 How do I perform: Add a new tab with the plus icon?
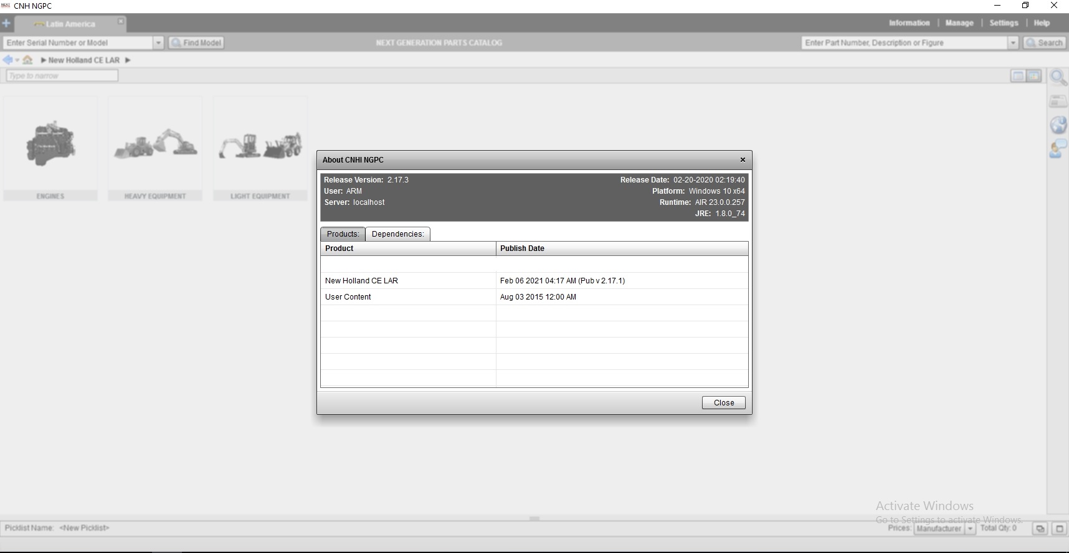pos(6,24)
